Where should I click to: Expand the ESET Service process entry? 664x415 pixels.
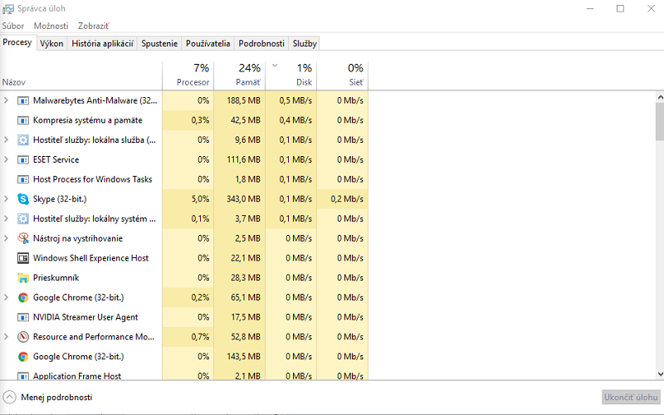coord(7,159)
